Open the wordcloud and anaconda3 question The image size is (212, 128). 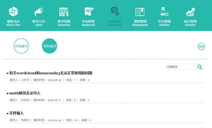51,73
